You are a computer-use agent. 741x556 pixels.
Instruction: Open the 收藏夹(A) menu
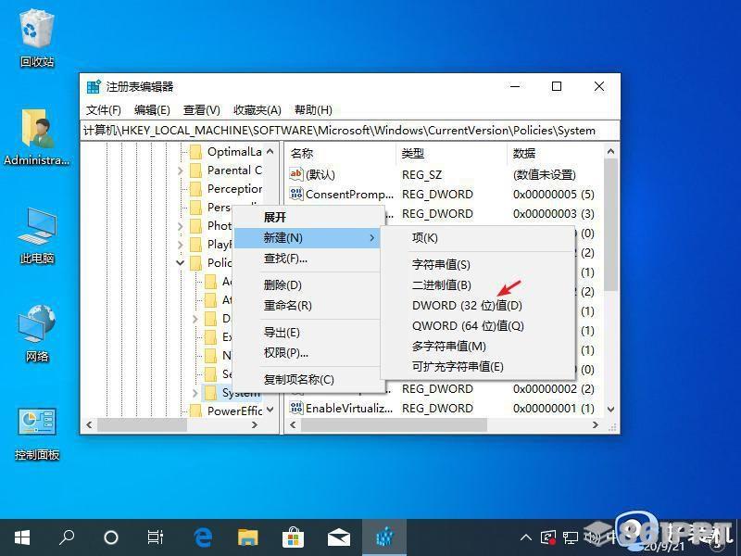click(257, 110)
